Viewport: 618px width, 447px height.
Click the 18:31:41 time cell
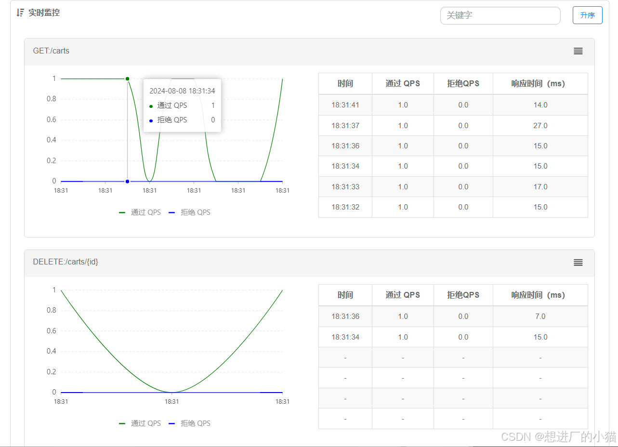345,105
